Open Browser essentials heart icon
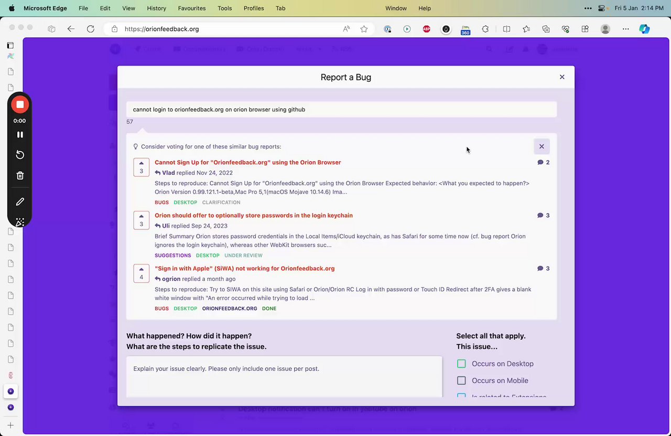The width and height of the screenshot is (671, 436). point(565,29)
